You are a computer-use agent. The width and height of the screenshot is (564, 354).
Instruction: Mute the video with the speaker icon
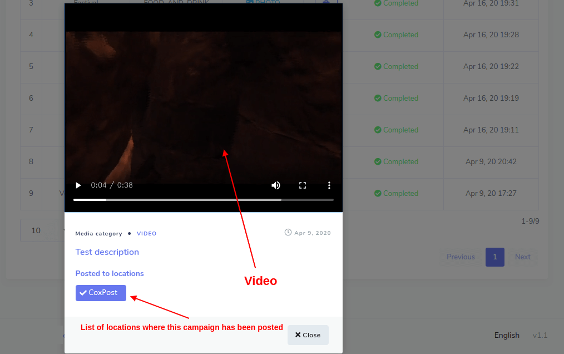pos(276,185)
